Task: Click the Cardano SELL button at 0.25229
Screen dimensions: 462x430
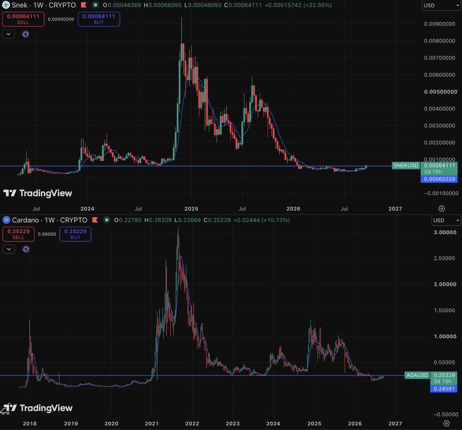Action: pos(18,234)
